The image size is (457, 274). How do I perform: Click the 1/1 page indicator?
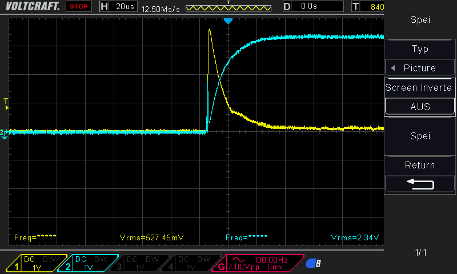tap(420, 252)
